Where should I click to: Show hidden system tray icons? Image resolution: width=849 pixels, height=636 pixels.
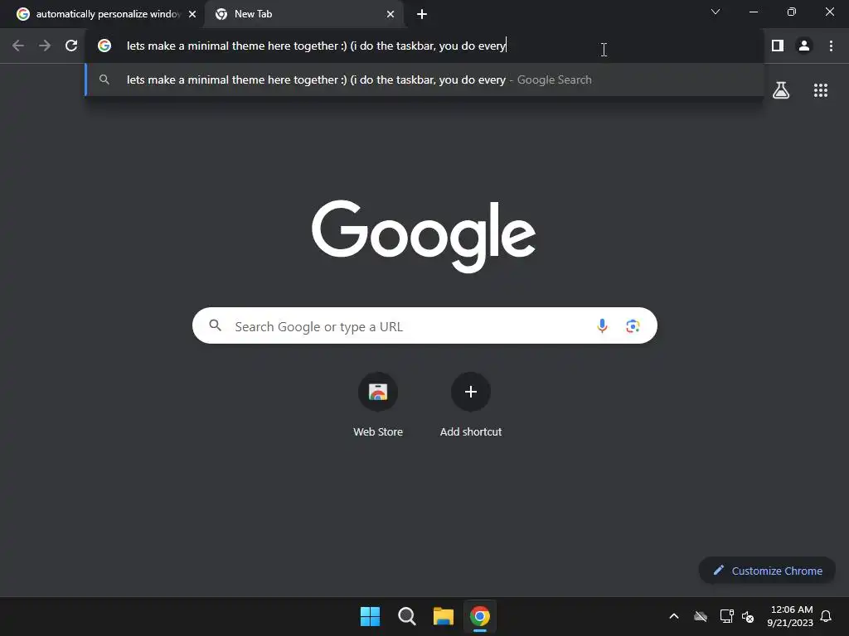pyautogui.click(x=674, y=616)
